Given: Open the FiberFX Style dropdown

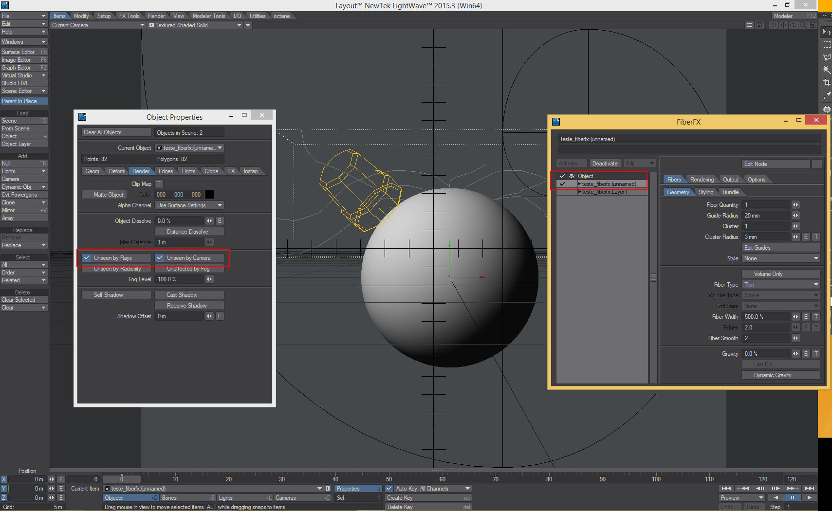Looking at the screenshot, I should tap(781, 258).
